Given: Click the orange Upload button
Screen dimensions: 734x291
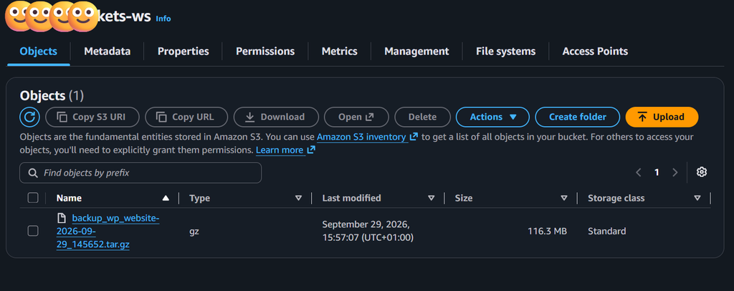Looking at the screenshot, I should 662,117.
